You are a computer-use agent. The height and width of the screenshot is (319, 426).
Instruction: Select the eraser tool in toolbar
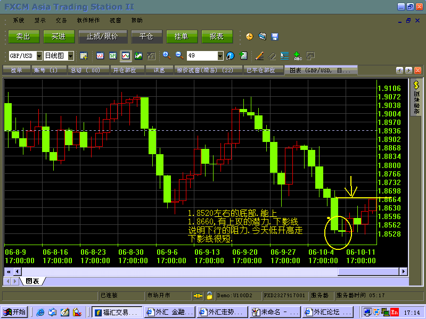click(272, 55)
